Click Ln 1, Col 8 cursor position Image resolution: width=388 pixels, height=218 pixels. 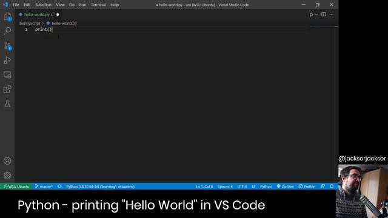[204, 187]
